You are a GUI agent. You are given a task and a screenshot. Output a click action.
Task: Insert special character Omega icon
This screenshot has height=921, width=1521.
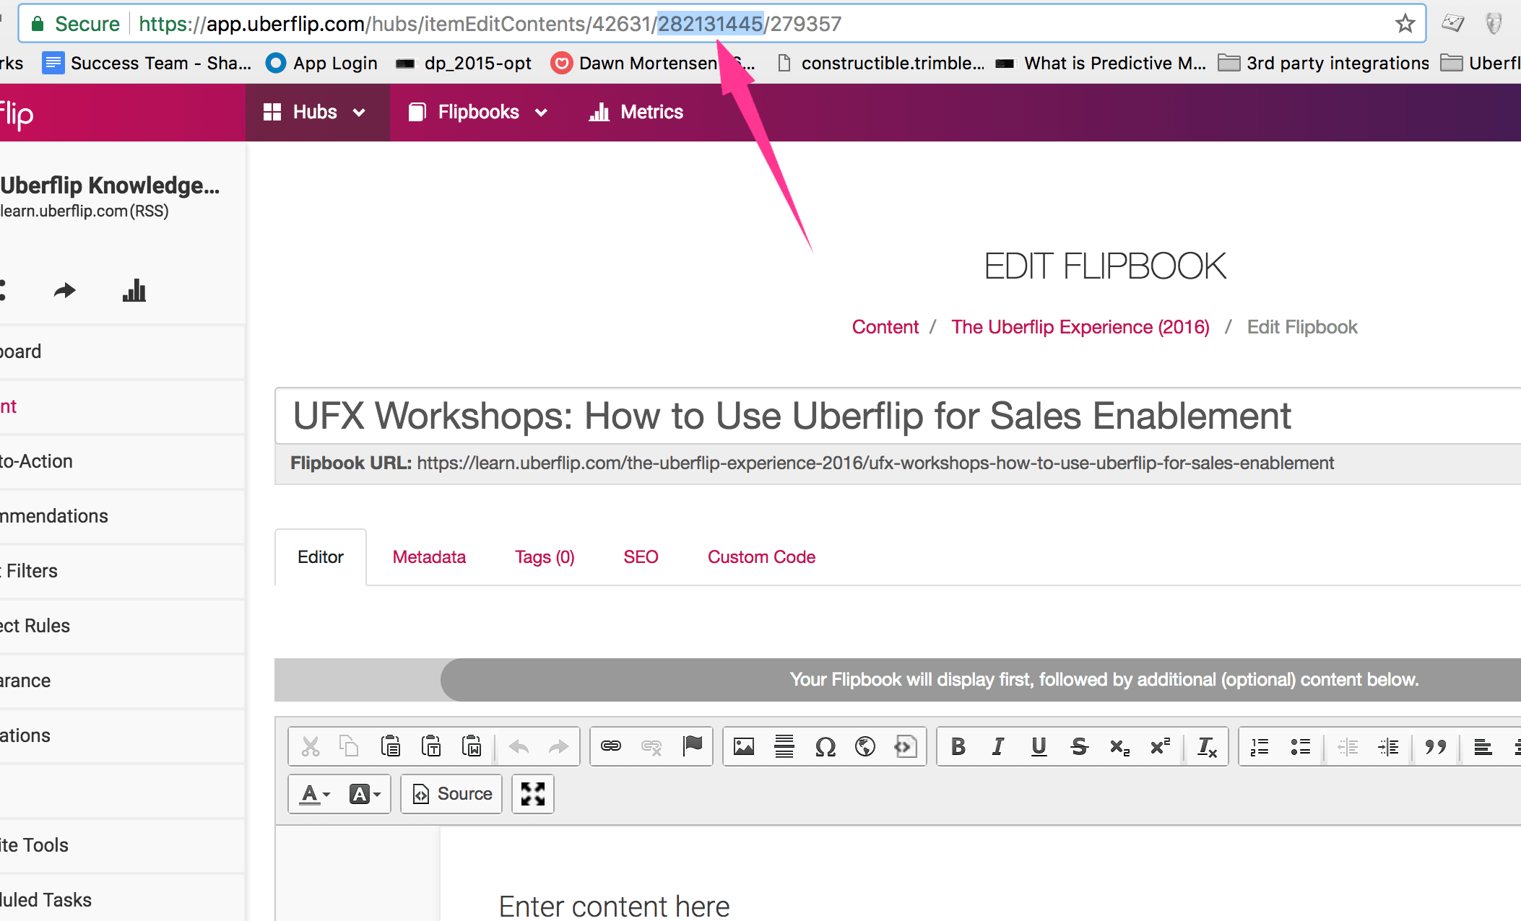[825, 746]
